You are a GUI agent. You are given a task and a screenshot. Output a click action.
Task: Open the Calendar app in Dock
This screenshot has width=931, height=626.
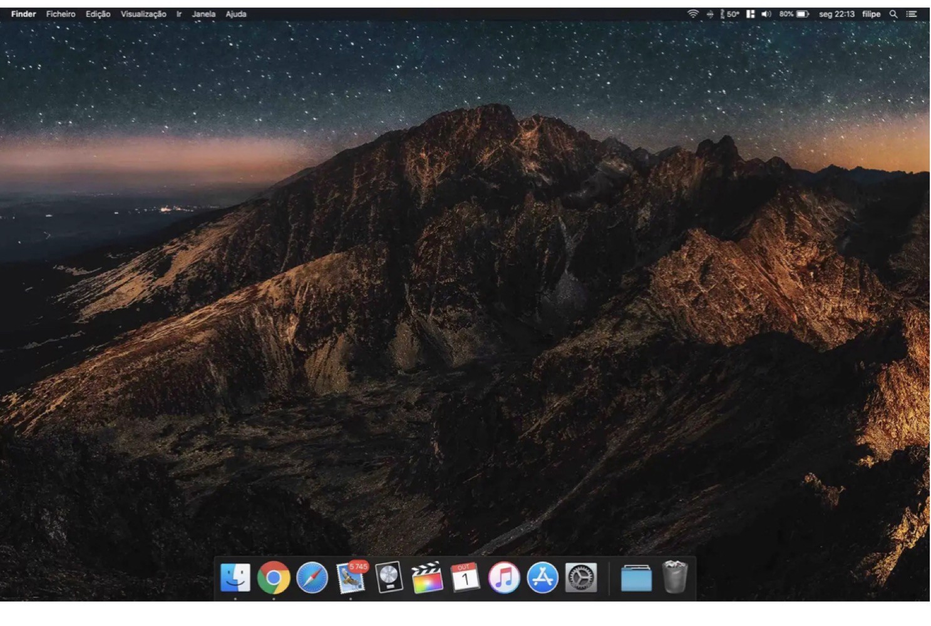tap(465, 577)
